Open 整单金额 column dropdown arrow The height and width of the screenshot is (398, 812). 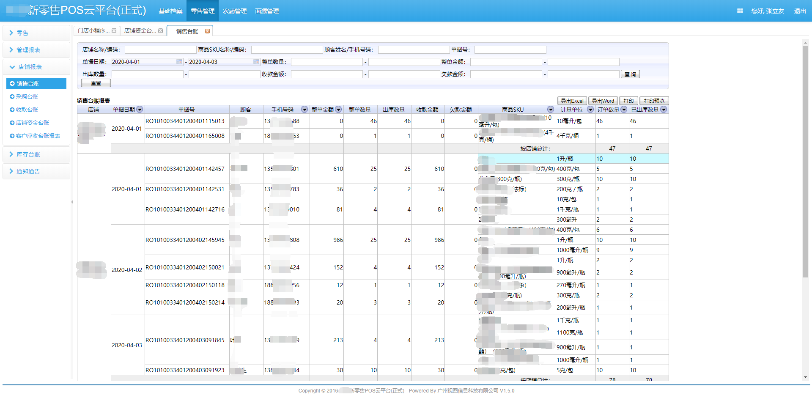pos(338,110)
